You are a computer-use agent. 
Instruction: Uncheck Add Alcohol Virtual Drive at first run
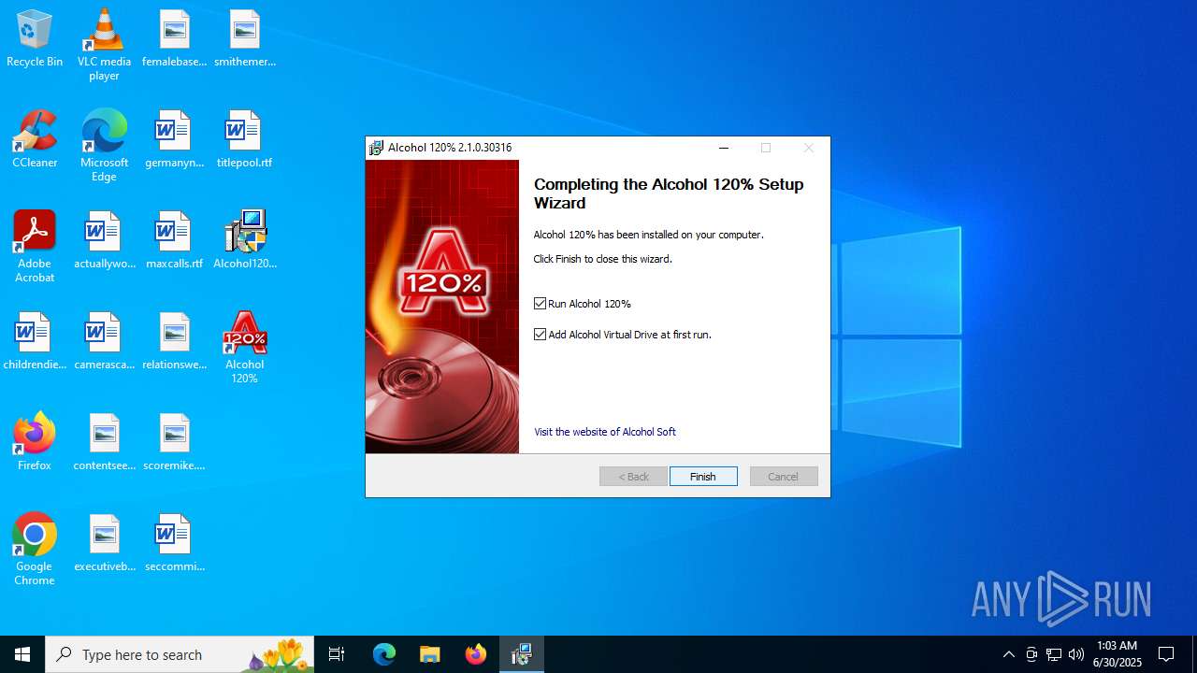[x=540, y=335]
